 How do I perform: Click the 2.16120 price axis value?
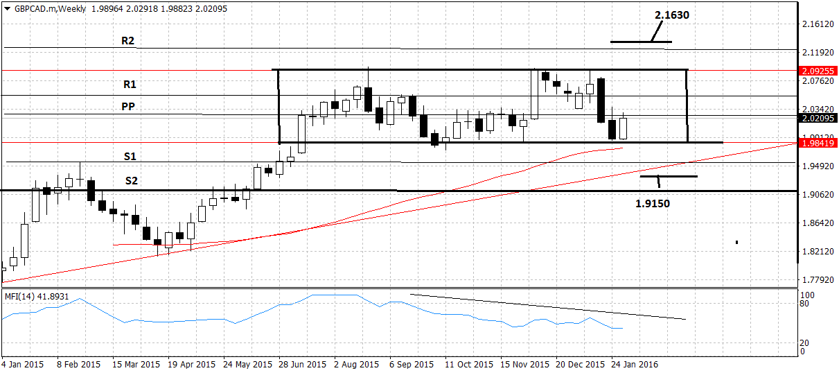pos(816,24)
